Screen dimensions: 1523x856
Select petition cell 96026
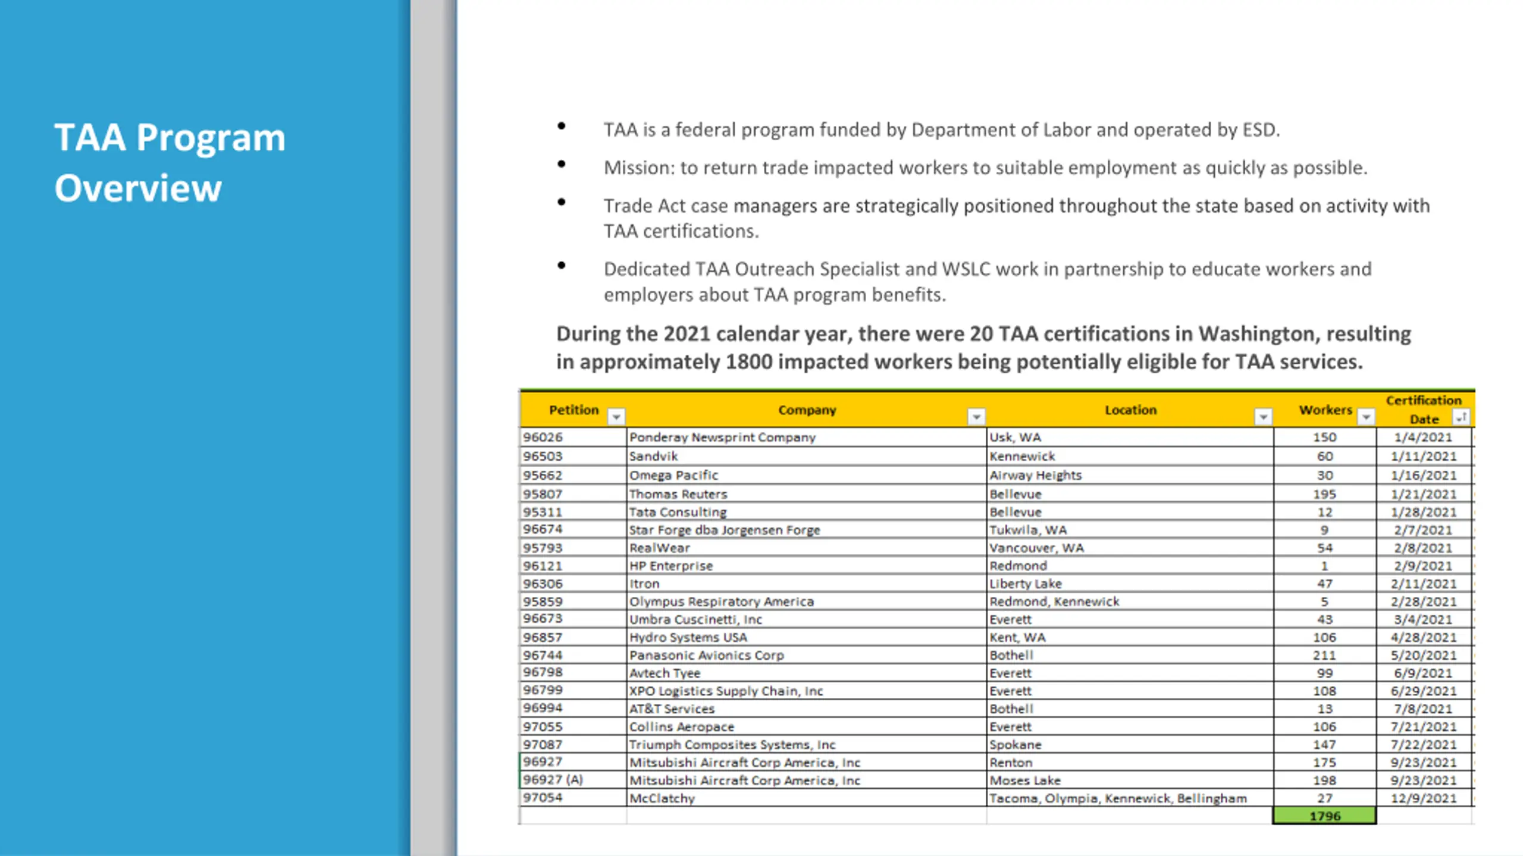click(573, 437)
